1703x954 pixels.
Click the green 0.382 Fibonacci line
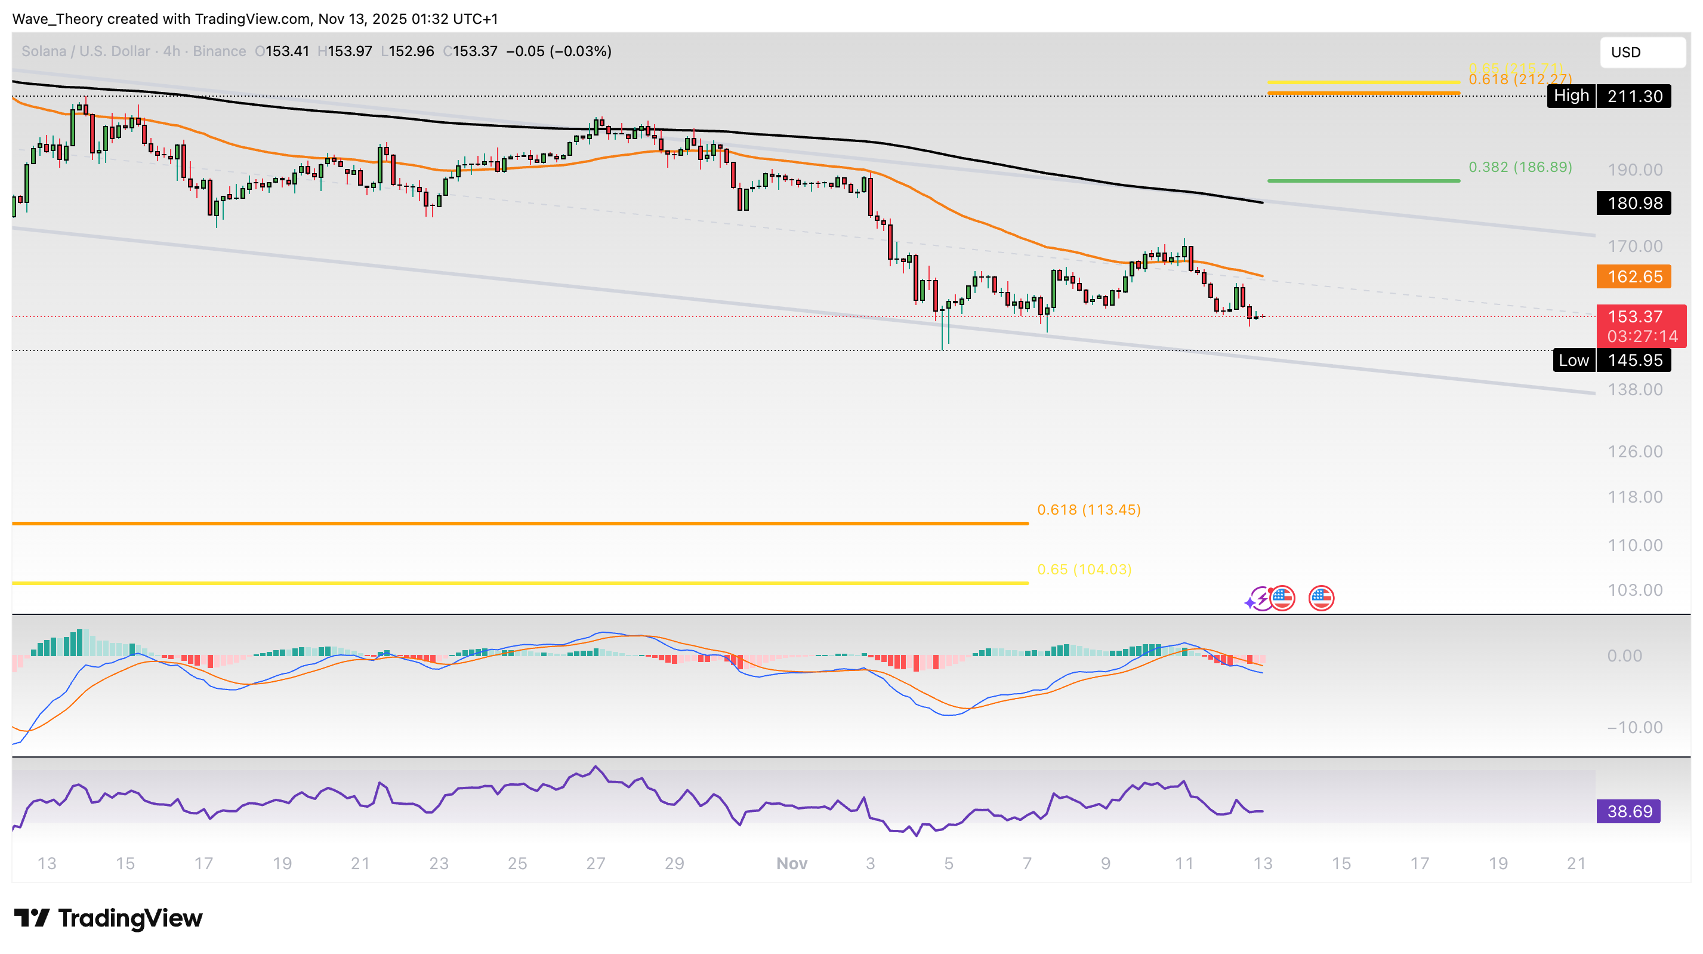tap(1363, 180)
